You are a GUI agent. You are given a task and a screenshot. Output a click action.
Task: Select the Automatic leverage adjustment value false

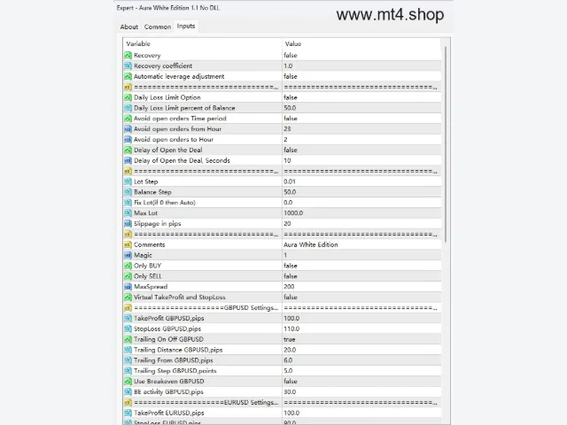pyautogui.click(x=291, y=76)
